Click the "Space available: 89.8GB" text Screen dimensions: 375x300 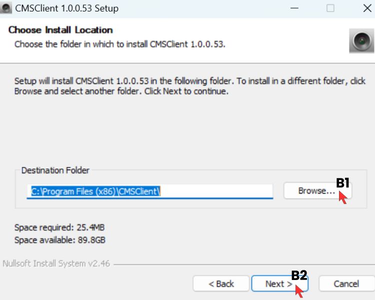click(x=60, y=239)
